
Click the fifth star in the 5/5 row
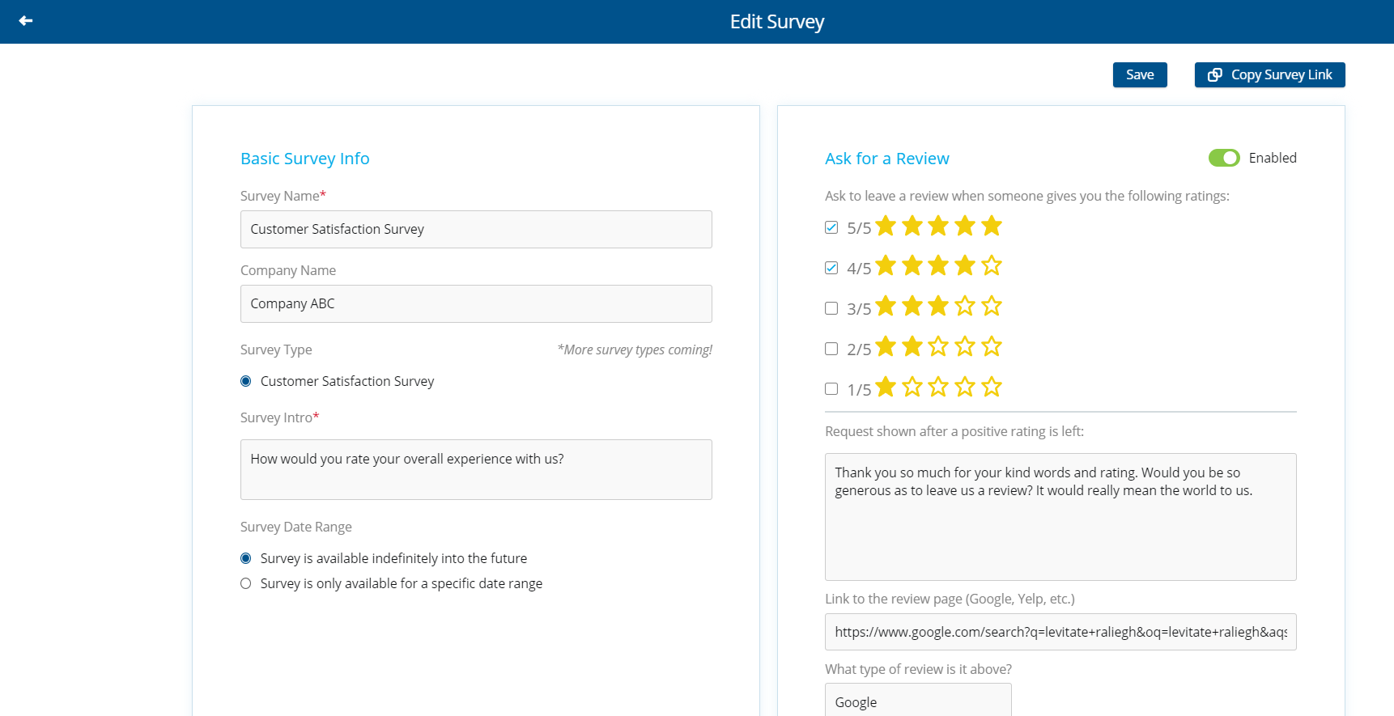tap(992, 226)
